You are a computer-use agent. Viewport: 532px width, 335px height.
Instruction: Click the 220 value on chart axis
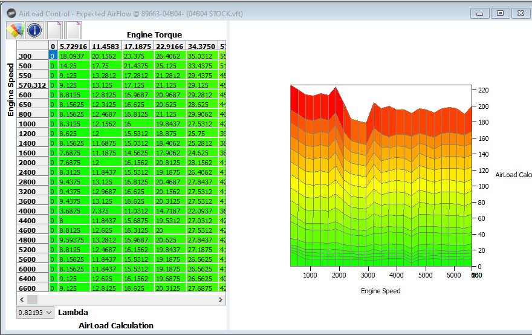483,90
